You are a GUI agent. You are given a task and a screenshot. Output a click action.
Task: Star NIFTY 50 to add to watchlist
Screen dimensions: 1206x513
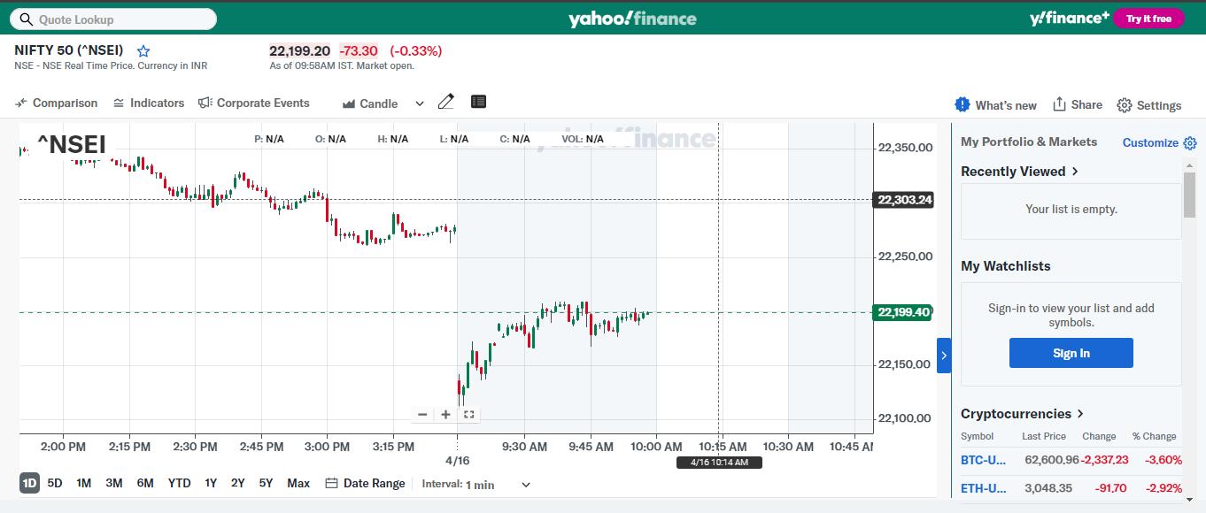pos(143,51)
